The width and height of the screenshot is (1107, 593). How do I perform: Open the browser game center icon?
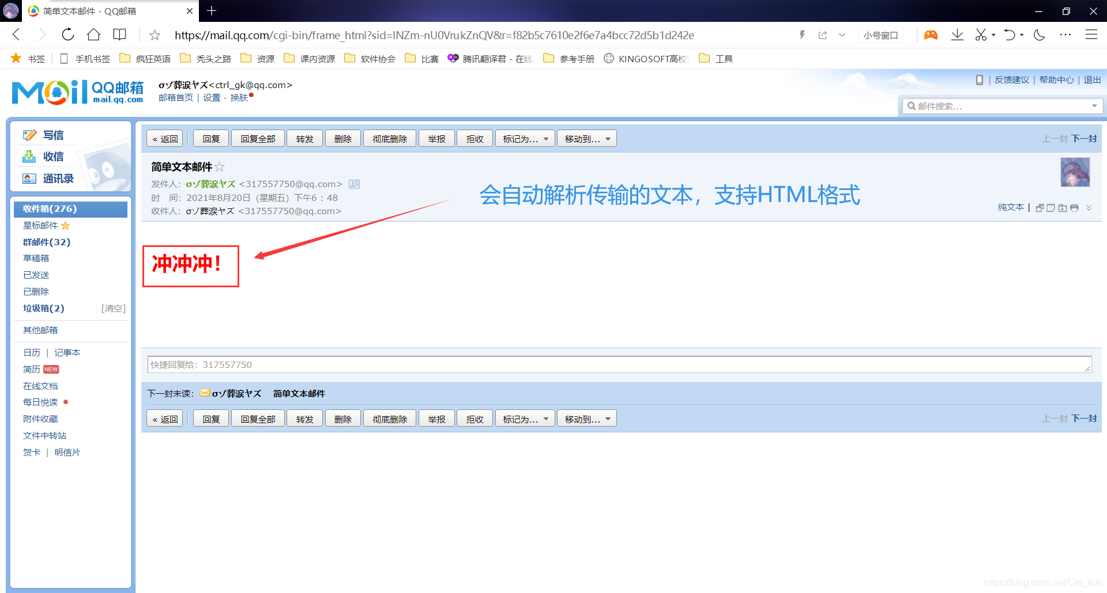coord(930,35)
